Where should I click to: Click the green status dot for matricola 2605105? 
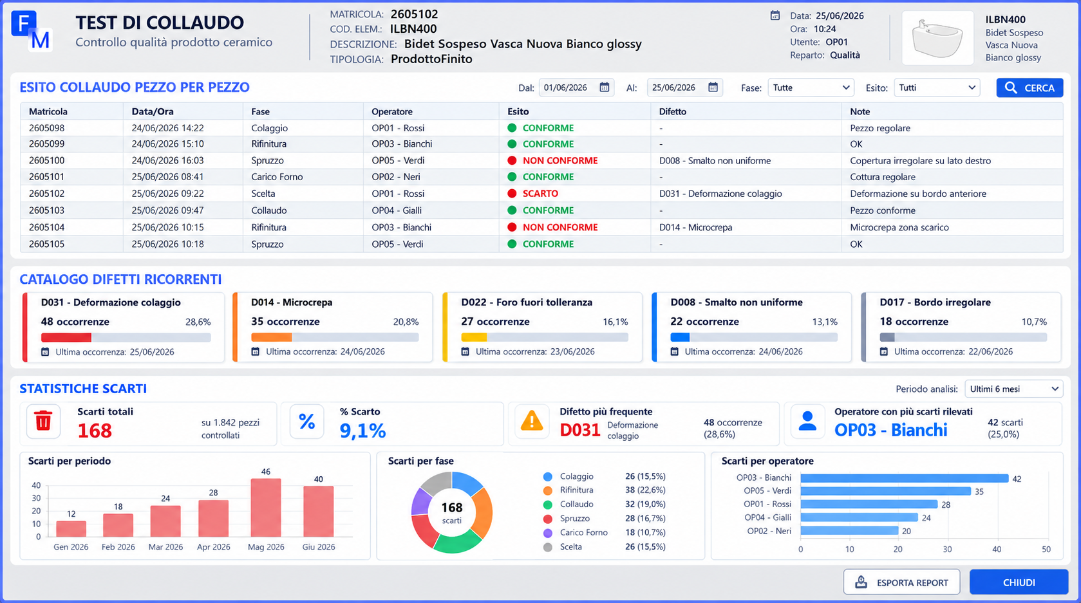click(512, 244)
